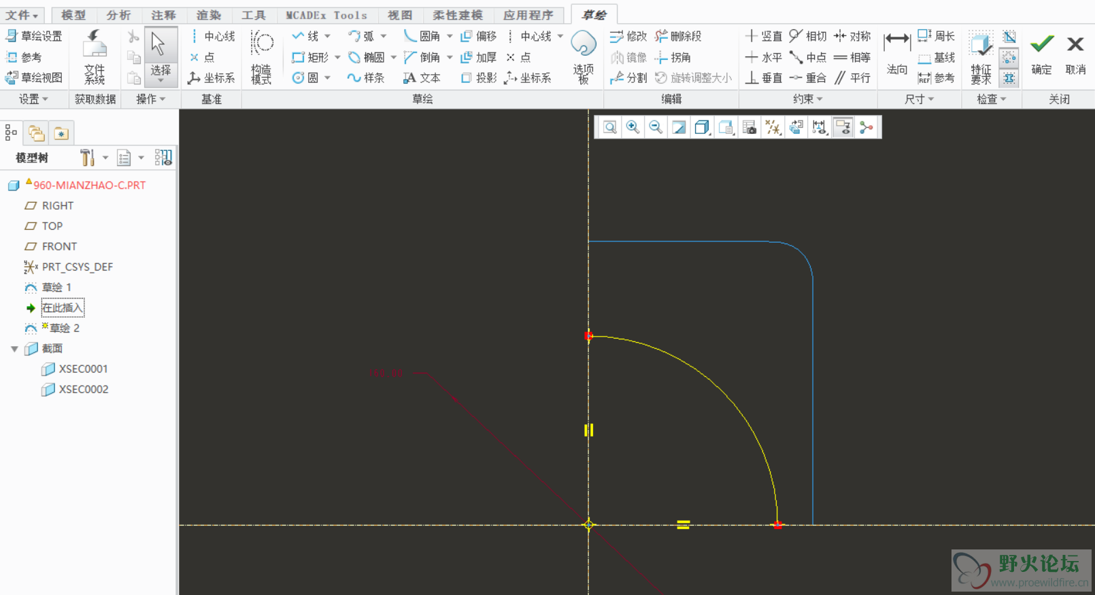
Task: Open the 矩形 rectangle dropdown arrow
Action: pos(337,57)
